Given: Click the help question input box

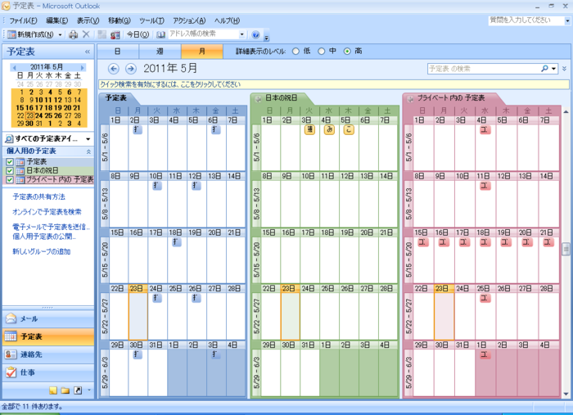Looking at the screenshot, I should [526, 20].
